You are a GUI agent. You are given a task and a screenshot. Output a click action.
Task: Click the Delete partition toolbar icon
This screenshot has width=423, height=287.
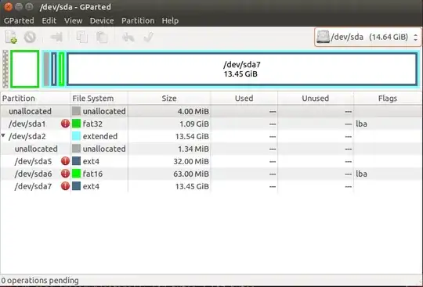coord(30,38)
